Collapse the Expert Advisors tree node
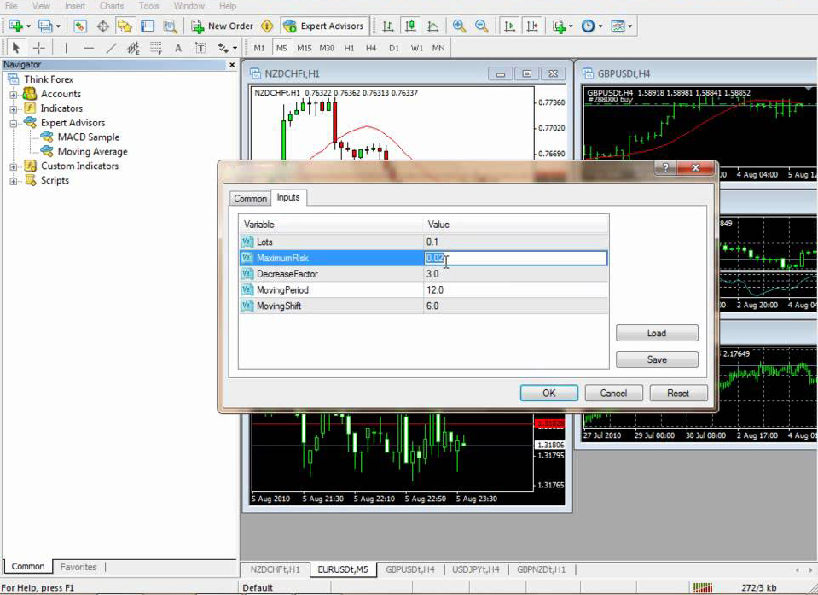This screenshot has width=818, height=595. click(x=14, y=124)
